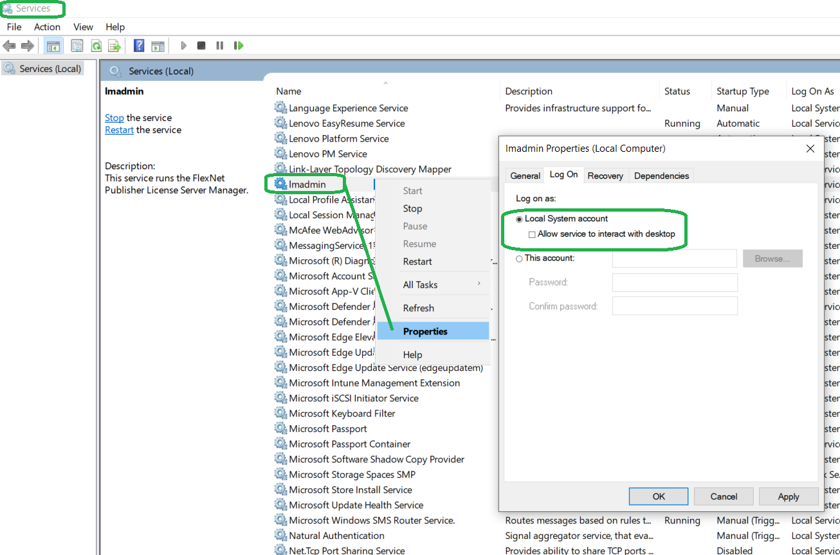The width and height of the screenshot is (840, 555).
Task: Choose Properties from the context menu
Action: 433,331
